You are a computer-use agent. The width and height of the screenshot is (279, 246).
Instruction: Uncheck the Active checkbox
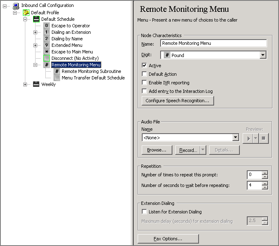point(144,66)
